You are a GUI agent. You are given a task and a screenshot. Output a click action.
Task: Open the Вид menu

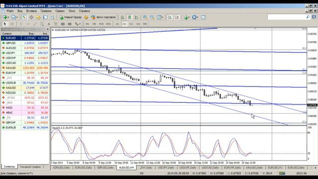(x=20, y=11)
